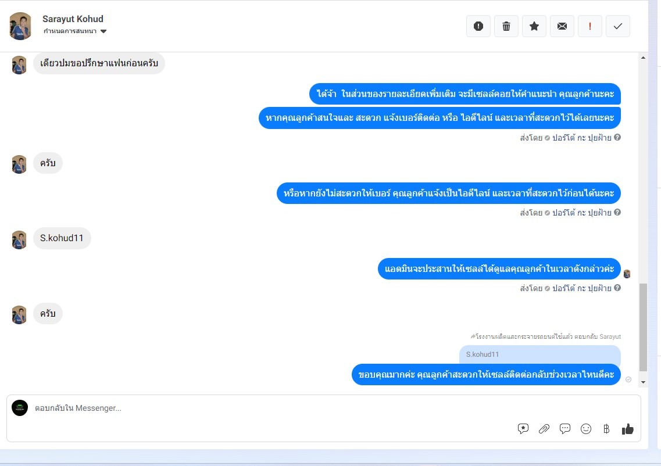Open quoted reply S.kohud11 message preview
This screenshot has width=661, height=466.
(539, 354)
